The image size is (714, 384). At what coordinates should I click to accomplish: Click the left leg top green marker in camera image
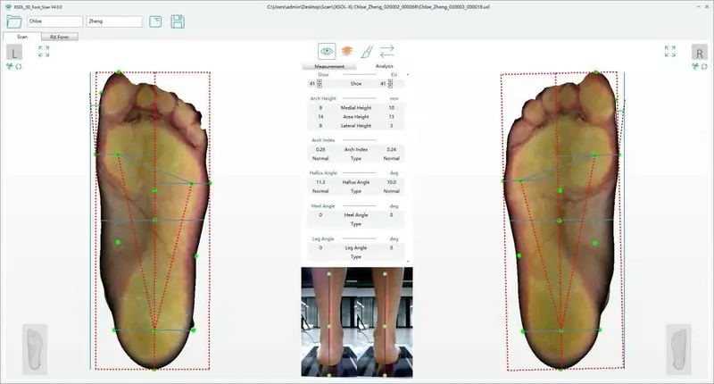click(329, 274)
